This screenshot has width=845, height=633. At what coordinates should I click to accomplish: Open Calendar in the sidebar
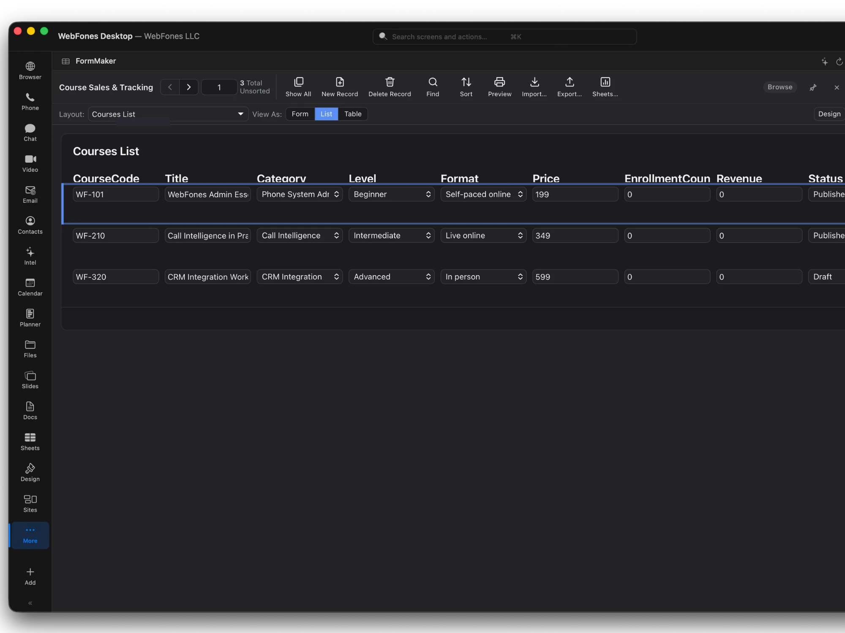[30, 287]
